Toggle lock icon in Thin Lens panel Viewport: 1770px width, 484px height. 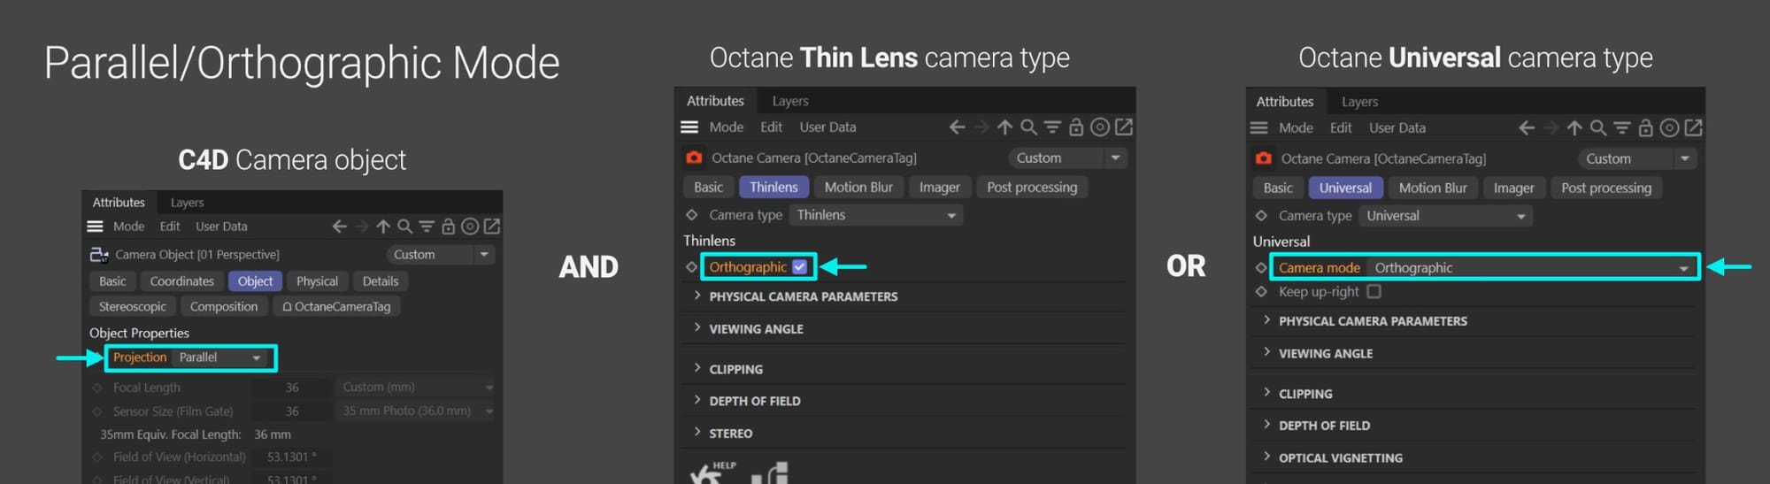[1076, 127]
